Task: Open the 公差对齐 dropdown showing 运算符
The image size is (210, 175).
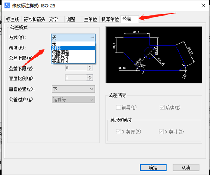Action: pos(73,99)
